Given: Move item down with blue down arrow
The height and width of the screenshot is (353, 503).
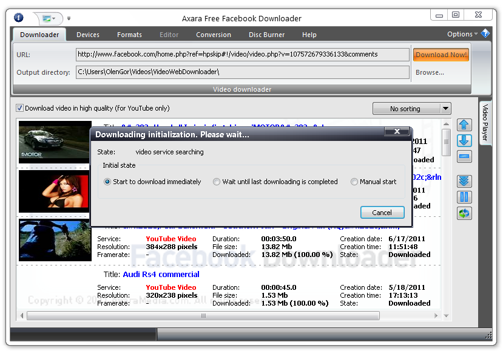Looking at the screenshot, I should [464, 141].
